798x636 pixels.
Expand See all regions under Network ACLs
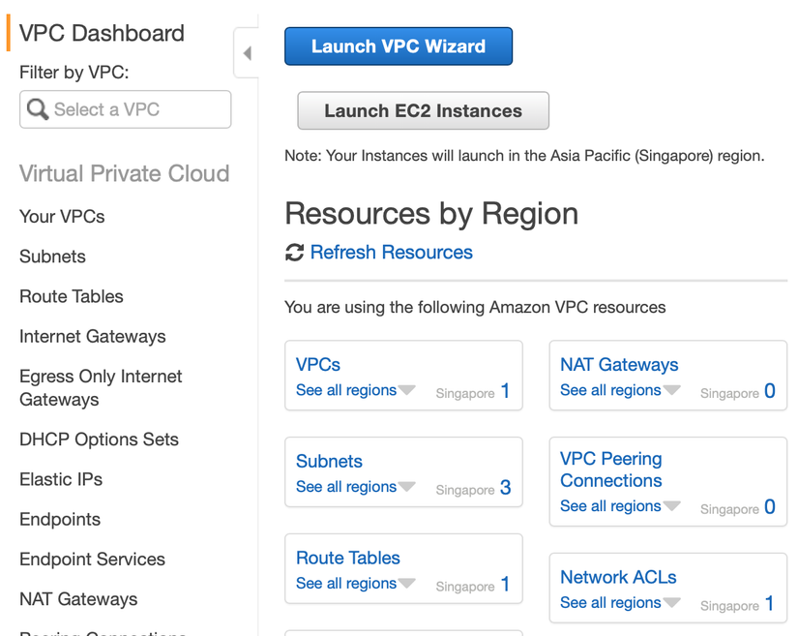coord(619,603)
